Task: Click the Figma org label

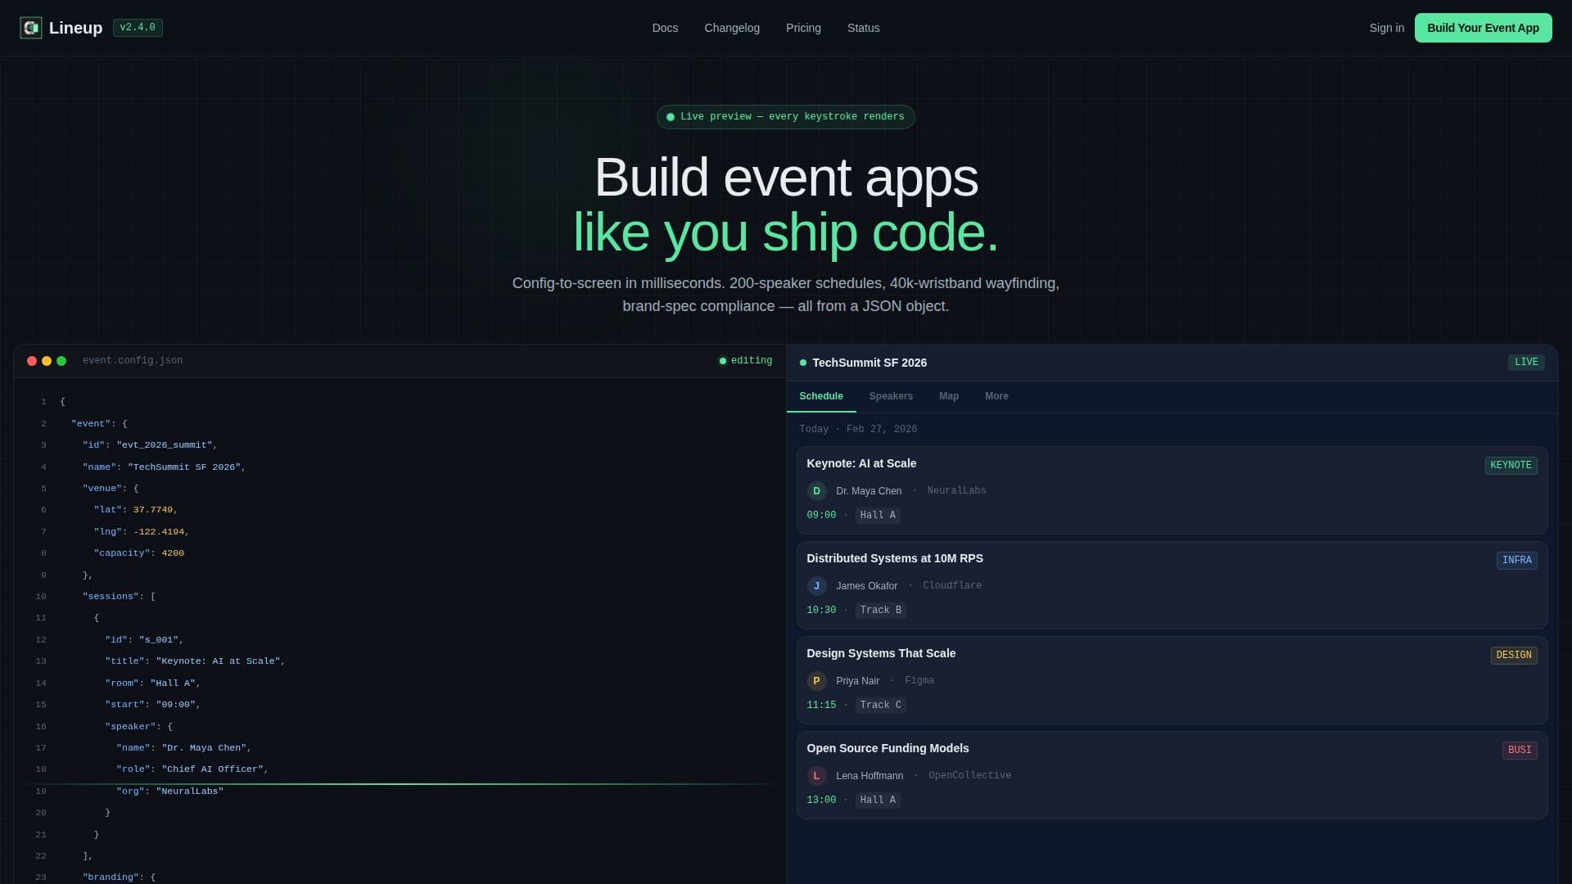Action: [x=919, y=681]
